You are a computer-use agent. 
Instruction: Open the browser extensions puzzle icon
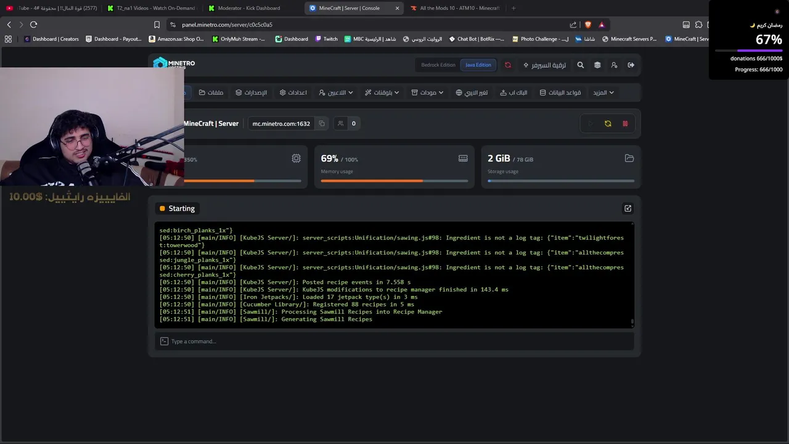click(x=698, y=25)
